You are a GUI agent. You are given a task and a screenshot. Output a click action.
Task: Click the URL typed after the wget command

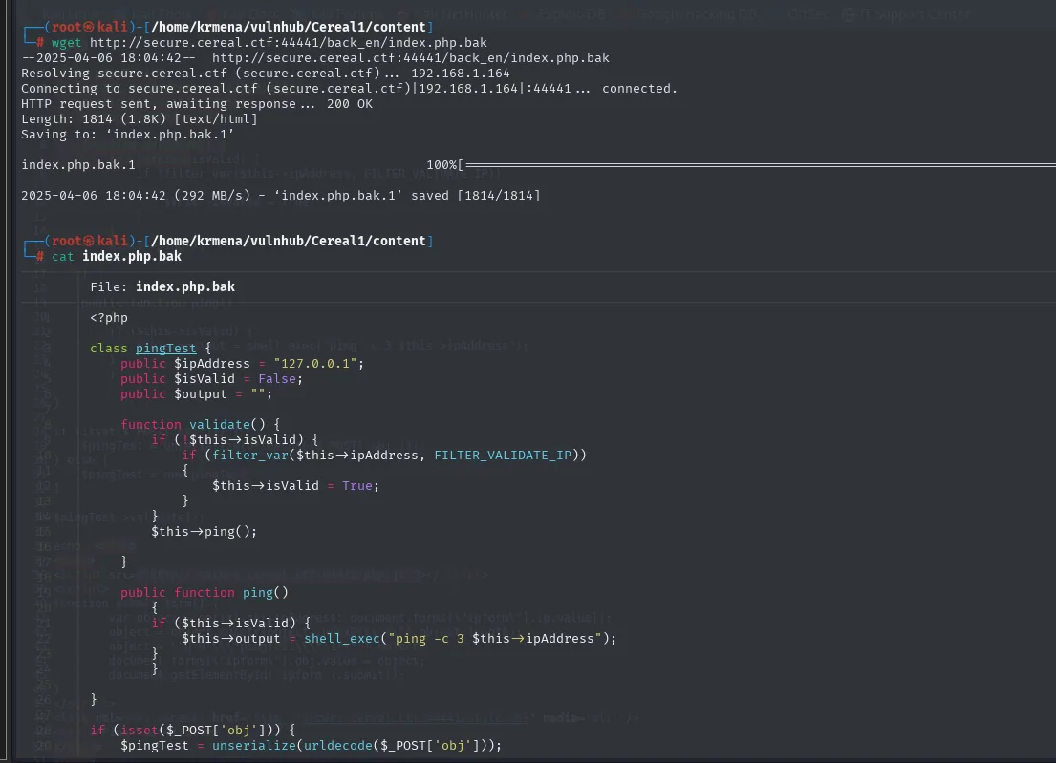(x=289, y=42)
